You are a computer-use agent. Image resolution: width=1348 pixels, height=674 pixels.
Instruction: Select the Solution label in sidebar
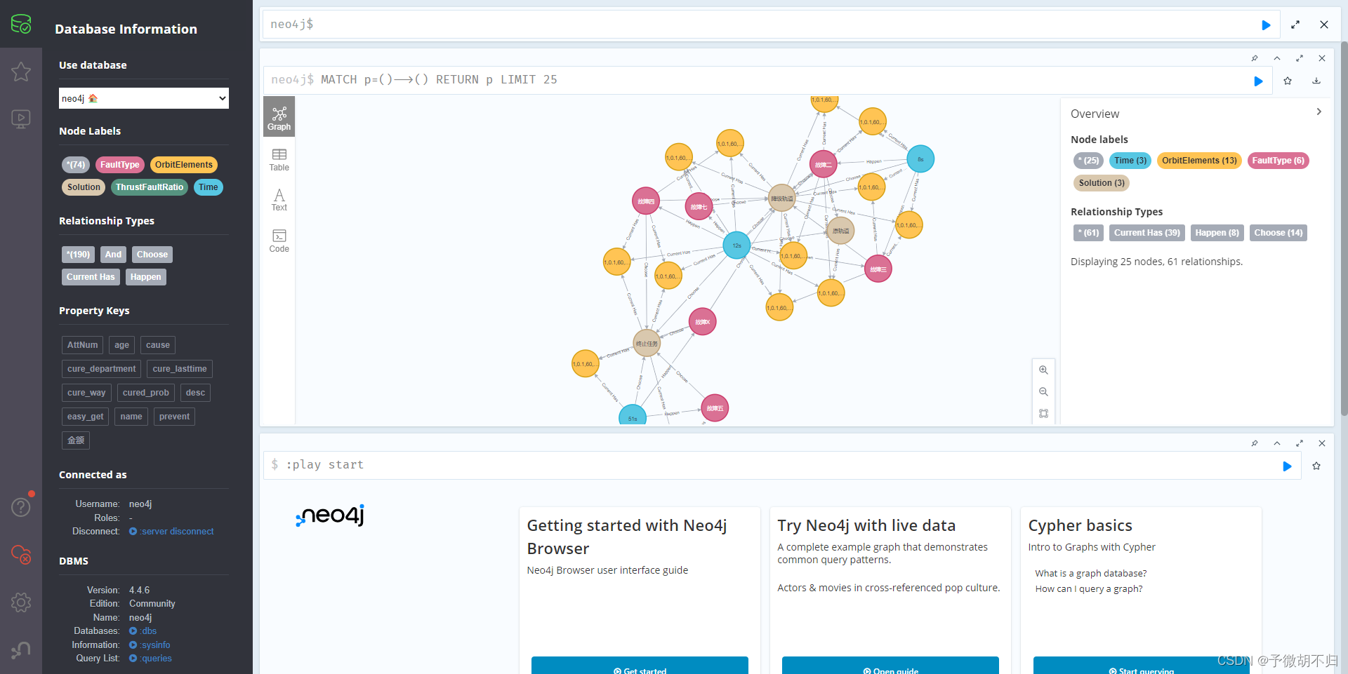point(84,187)
